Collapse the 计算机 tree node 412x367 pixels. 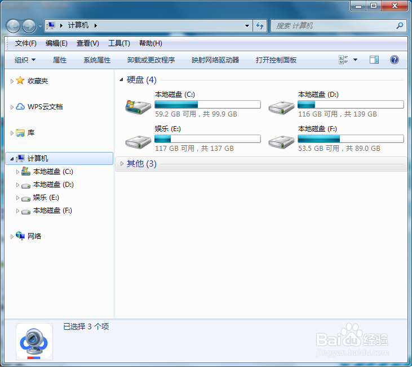point(12,159)
